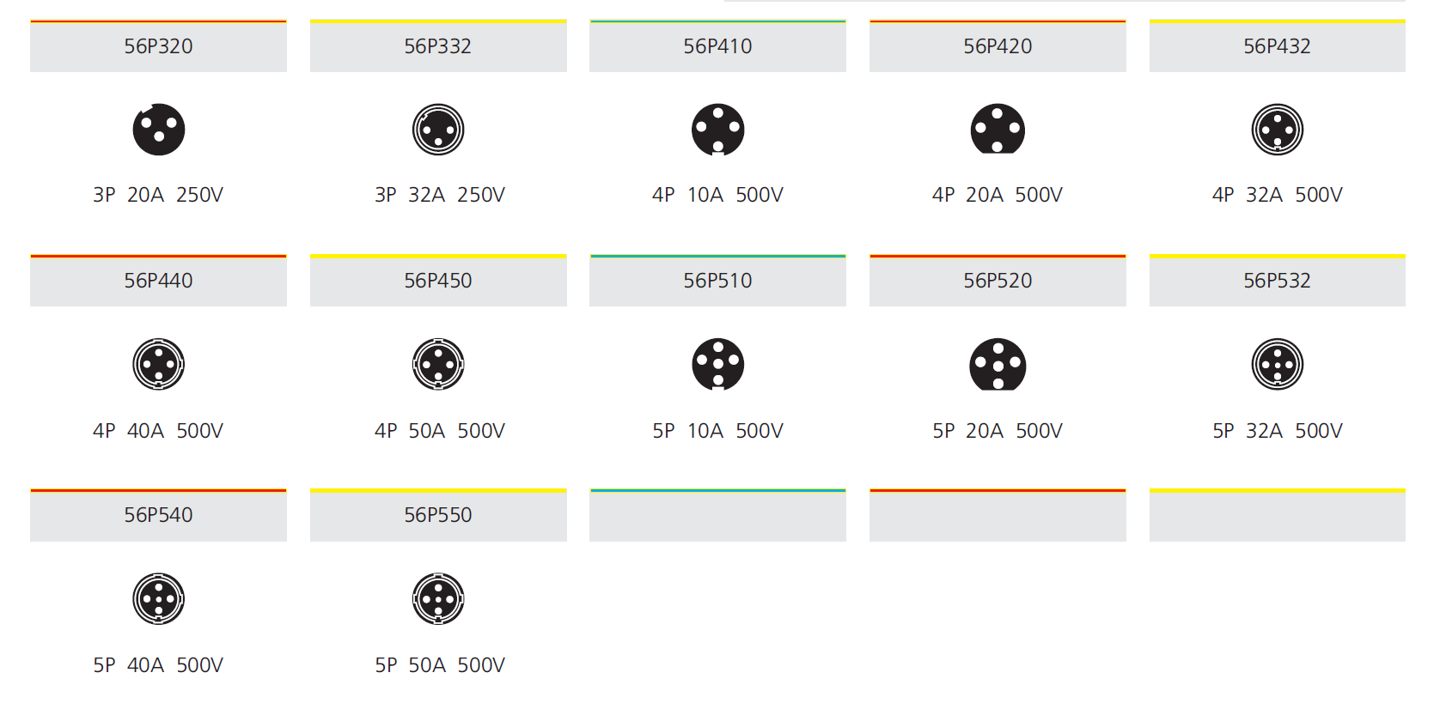This screenshot has width=1446, height=703.
Task: Click the 56P520 plug pin diagram
Action: pos(998,364)
